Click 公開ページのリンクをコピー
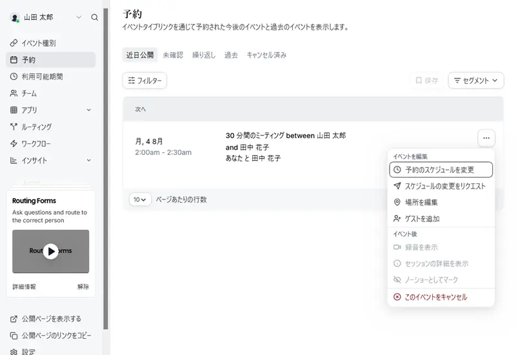 [x=51, y=336]
